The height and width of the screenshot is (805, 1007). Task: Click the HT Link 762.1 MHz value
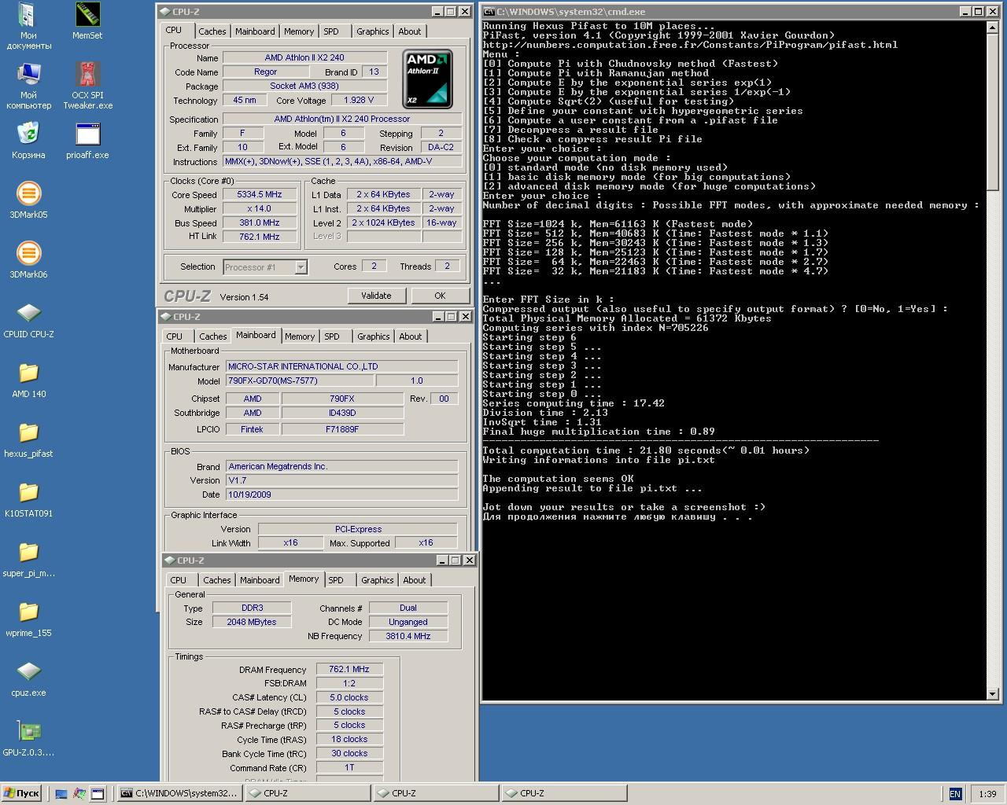coord(260,237)
